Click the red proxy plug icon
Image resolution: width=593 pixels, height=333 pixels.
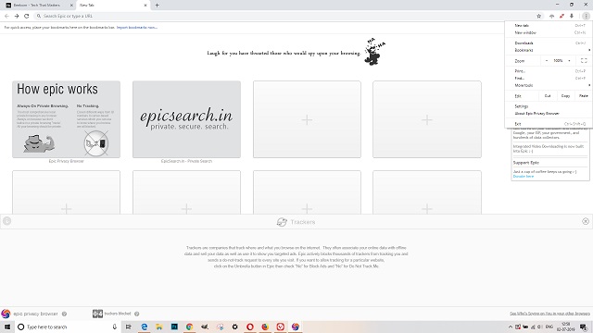[562, 16]
